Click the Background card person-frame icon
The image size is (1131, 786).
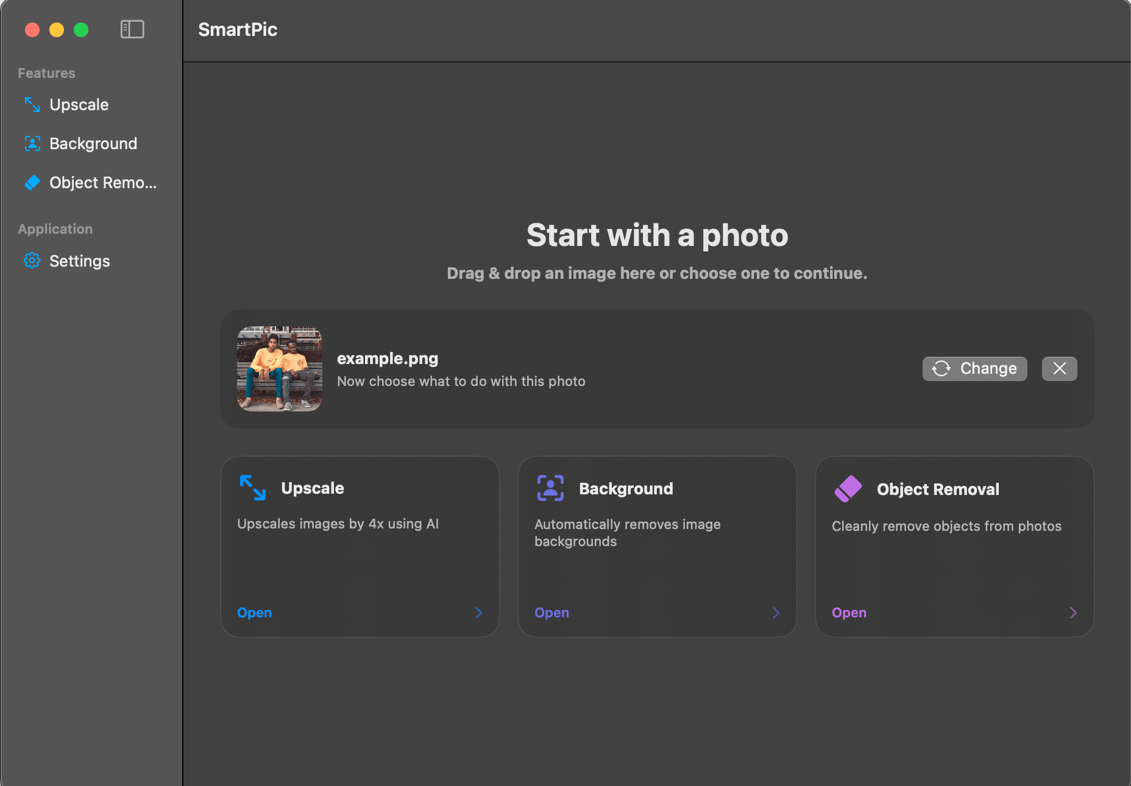tap(550, 488)
